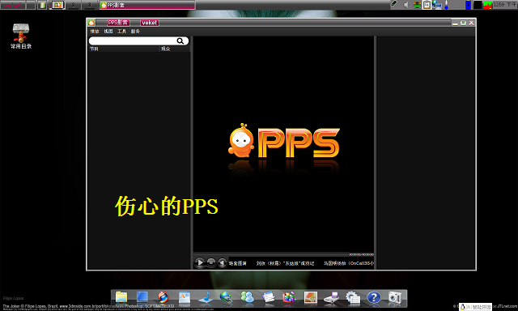Open the blue notes window dock icon
This screenshot has height=311, width=518.
269,297
